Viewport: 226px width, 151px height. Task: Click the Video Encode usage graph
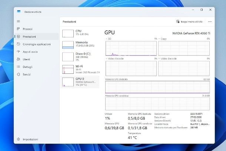(131, 68)
